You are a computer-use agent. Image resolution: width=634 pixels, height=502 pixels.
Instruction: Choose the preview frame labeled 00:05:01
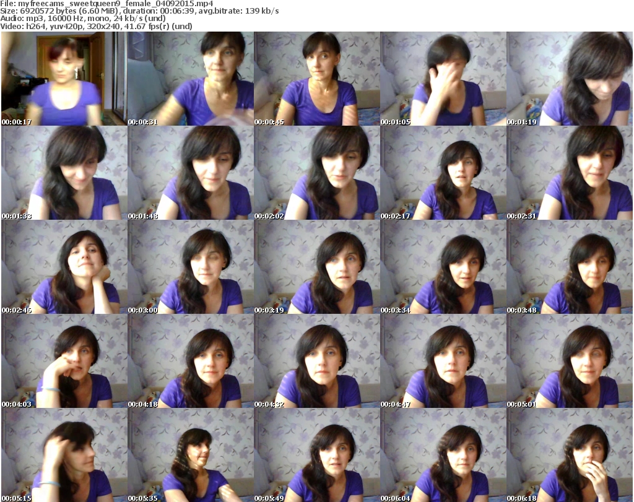[x=570, y=361]
